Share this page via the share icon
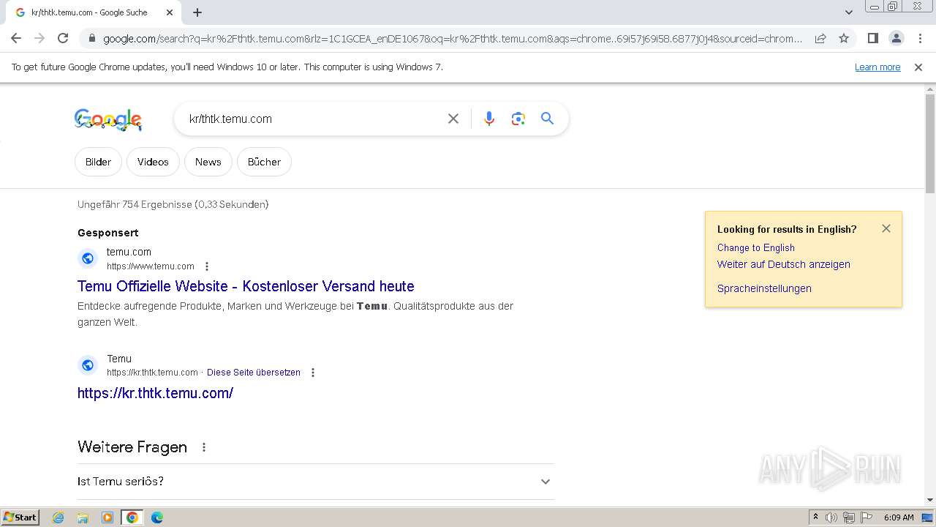Image resolution: width=936 pixels, height=527 pixels. pos(820,38)
